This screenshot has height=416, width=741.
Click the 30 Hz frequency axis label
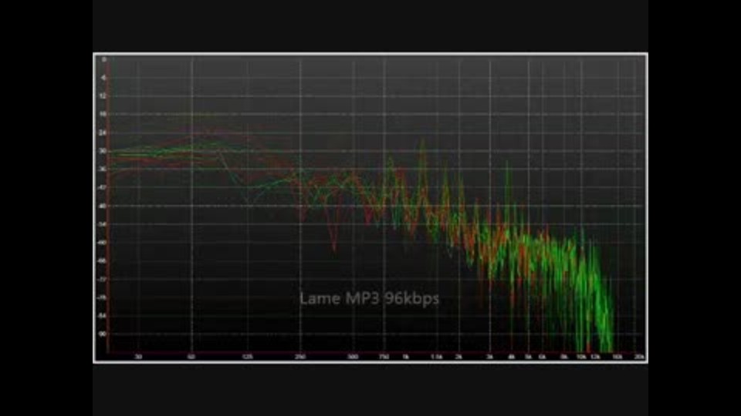(x=138, y=357)
